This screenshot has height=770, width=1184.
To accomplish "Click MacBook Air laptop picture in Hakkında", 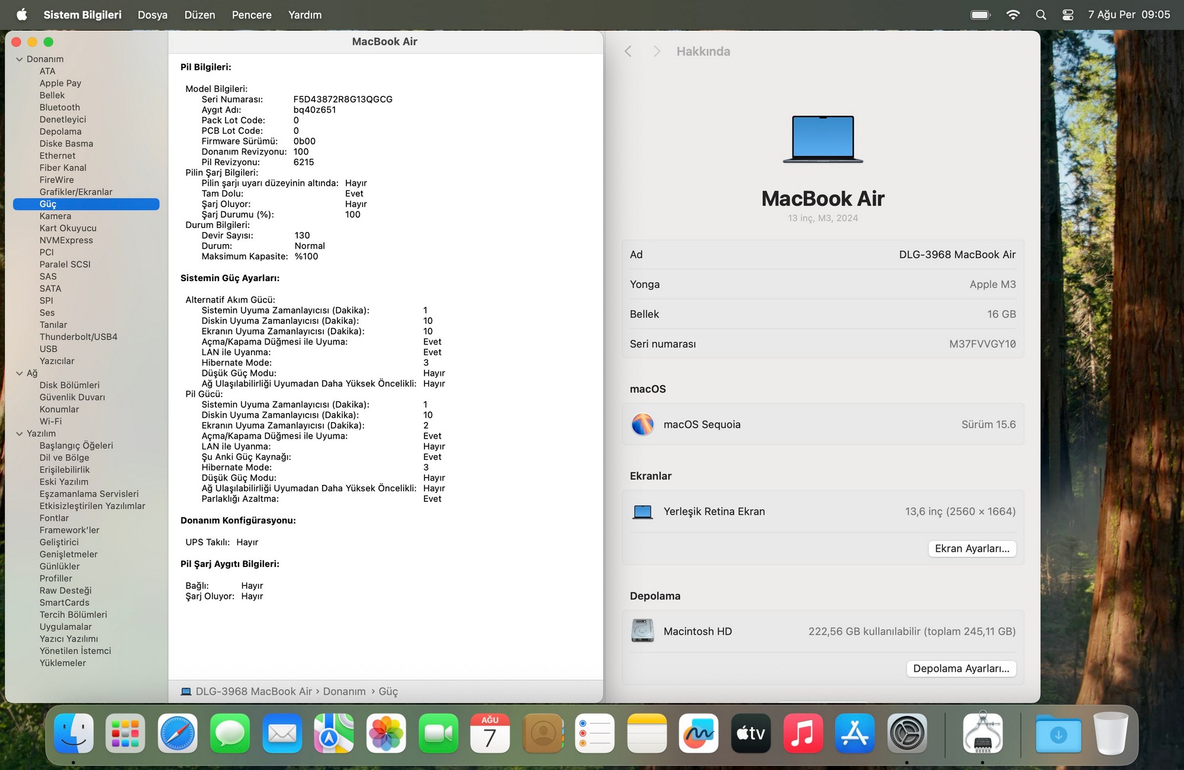I will (823, 139).
